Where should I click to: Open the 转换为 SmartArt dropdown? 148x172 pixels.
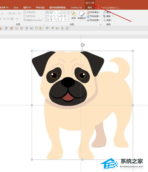pos(33,20)
